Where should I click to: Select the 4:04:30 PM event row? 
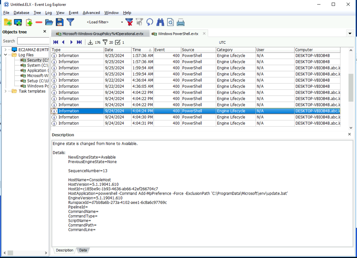[x=195, y=117]
